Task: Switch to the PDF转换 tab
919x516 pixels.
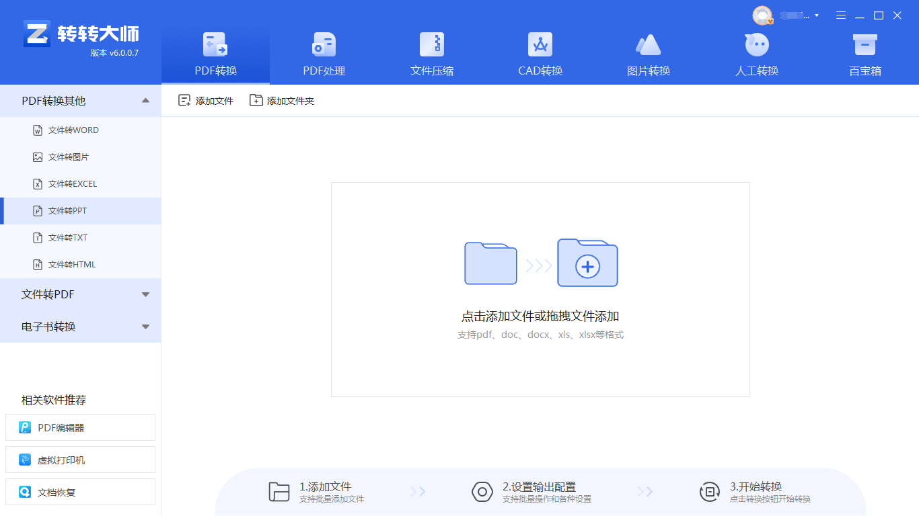Action: point(215,54)
